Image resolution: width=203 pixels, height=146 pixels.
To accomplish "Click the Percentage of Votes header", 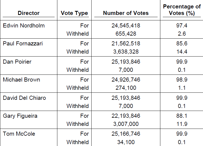I will (x=182, y=10).
